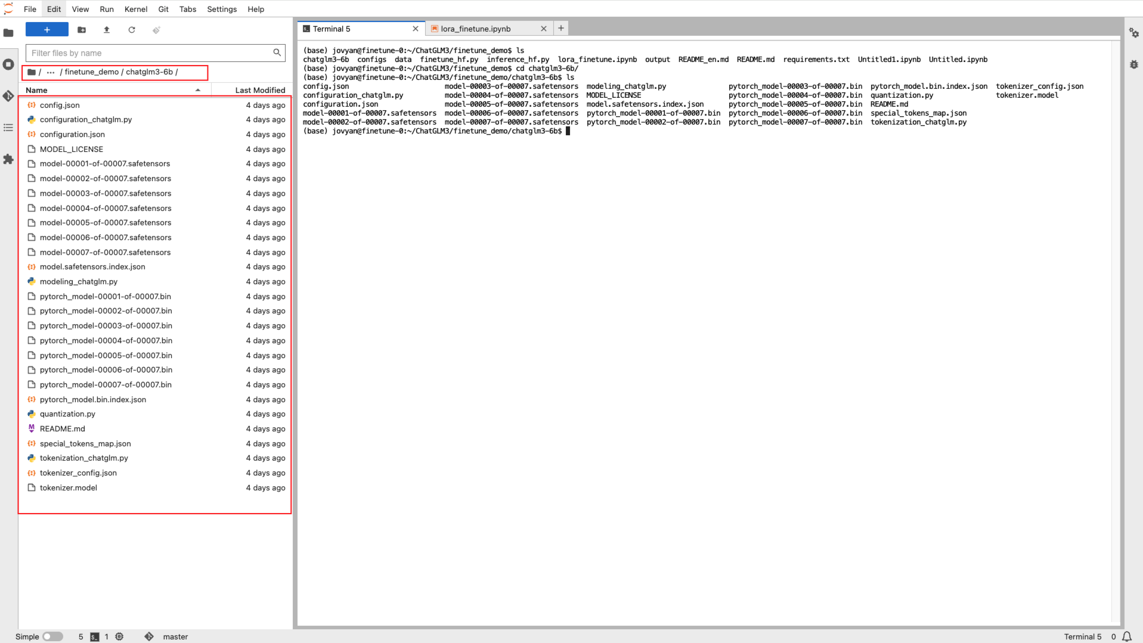Click the notification bell in status bar
The image size is (1143, 643).
(x=1127, y=636)
